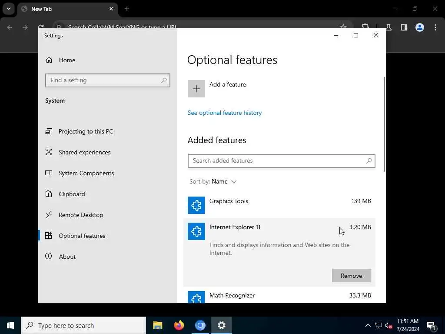The height and width of the screenshot is (334, 445).
Task: Click the Optional features sidebar icon
Action: (x=49, y=235)
